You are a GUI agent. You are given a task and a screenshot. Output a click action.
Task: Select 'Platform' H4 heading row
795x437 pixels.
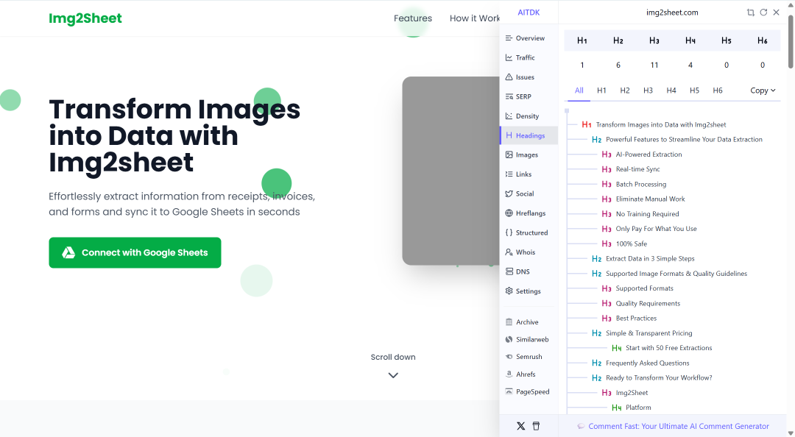click(632, 408)
